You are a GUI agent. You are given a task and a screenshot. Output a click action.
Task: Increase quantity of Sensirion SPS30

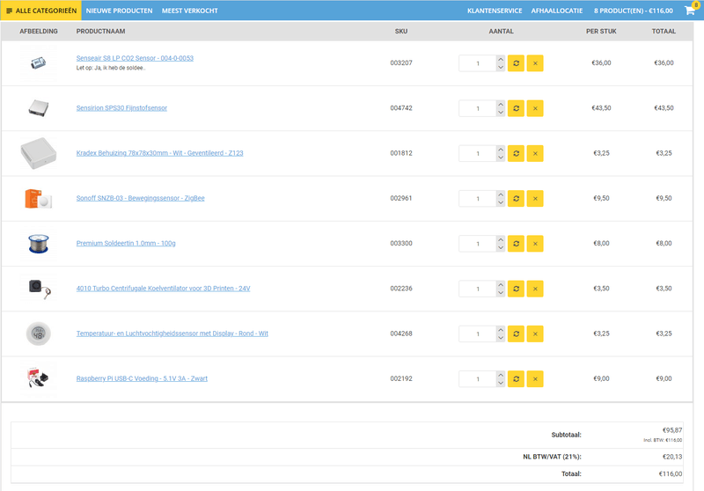point(501,104)
